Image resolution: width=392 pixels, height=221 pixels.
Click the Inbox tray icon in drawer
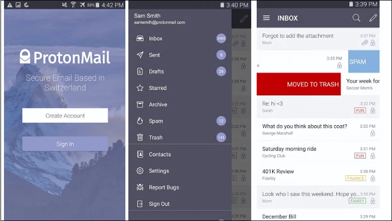140,38
